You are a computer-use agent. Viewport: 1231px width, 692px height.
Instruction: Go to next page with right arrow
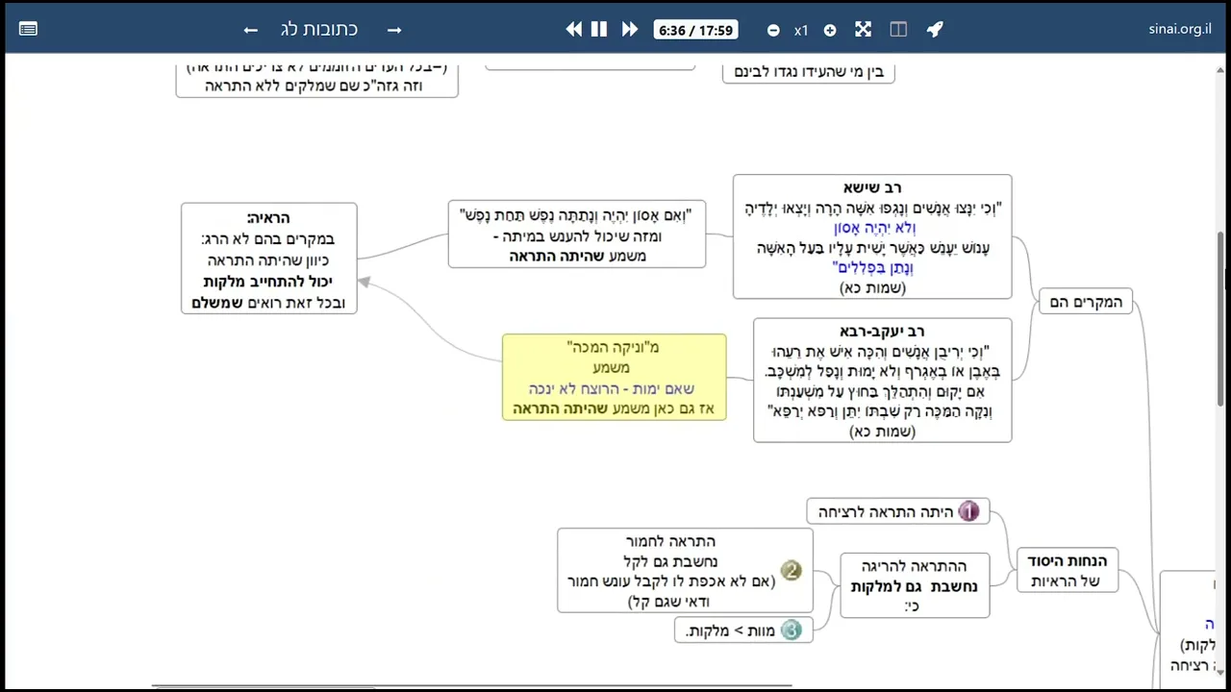point(394,30)
